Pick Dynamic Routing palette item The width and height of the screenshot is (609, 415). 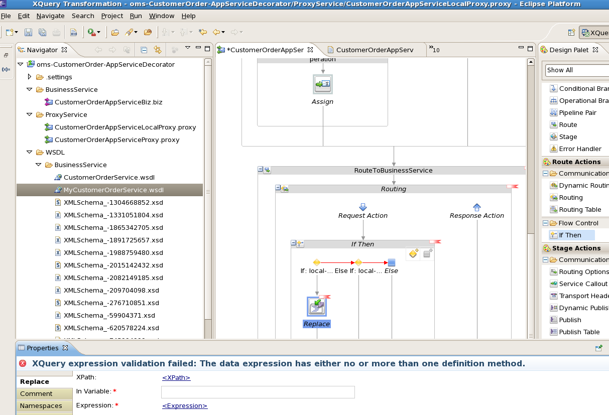tap(579, 185)
